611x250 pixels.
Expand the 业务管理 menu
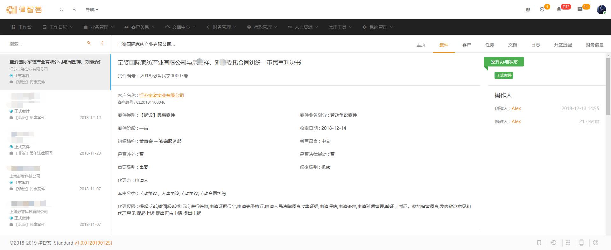click(99, 27)
